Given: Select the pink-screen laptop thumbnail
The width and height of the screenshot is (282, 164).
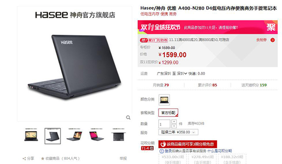Looking at the screenshot, I should (x=96, y=136).
